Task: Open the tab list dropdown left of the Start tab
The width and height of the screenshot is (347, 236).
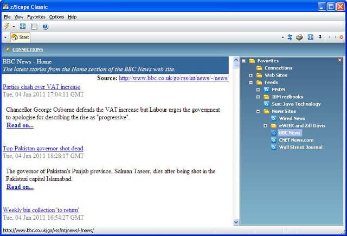Action: tap(5, 37)
